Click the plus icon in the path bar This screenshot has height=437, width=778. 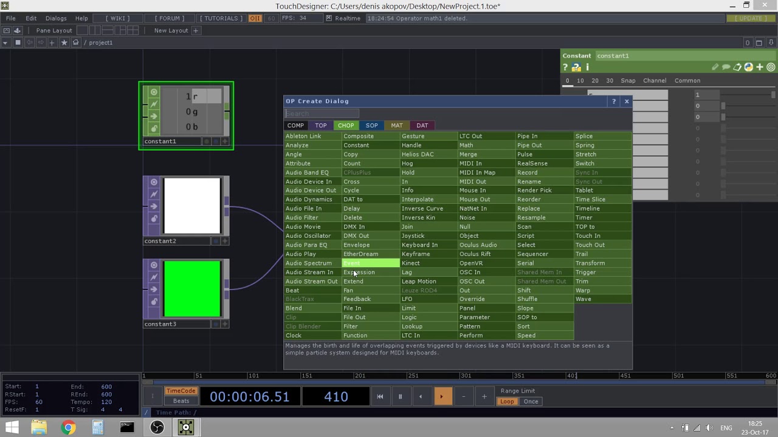coord(52,42)
